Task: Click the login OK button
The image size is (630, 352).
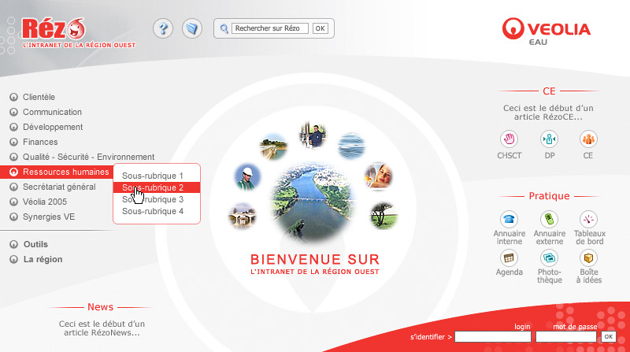Action: (x=608, y=337)
